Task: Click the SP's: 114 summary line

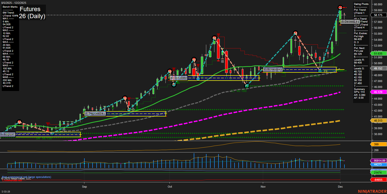Action: pos(359,92)
